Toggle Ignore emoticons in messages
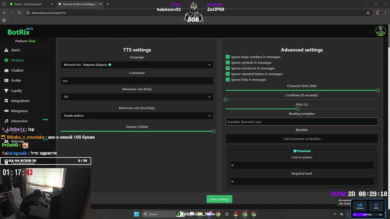This screenshot has height=219, width=390. coord(228,68)
